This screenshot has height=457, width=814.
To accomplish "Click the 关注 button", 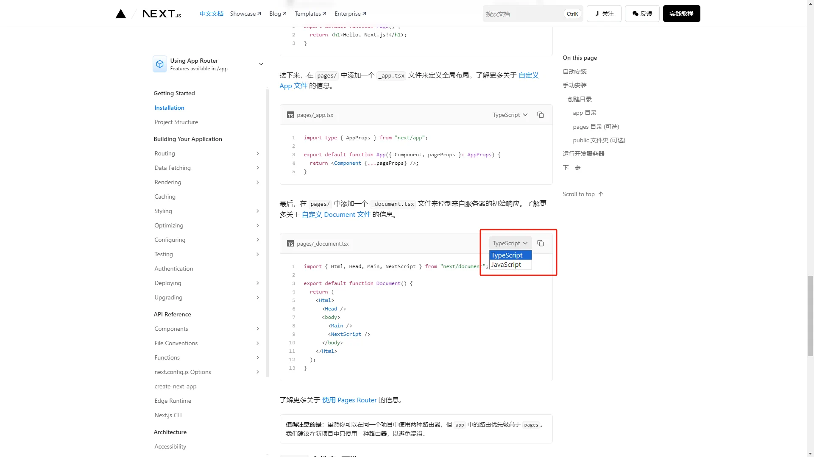I will [604, 14].
